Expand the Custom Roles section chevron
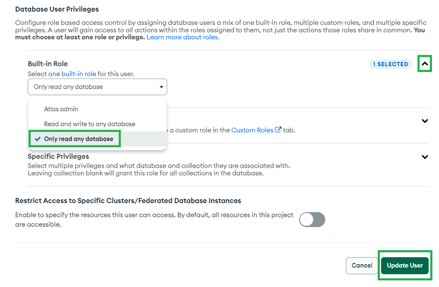 coord(425,121)
